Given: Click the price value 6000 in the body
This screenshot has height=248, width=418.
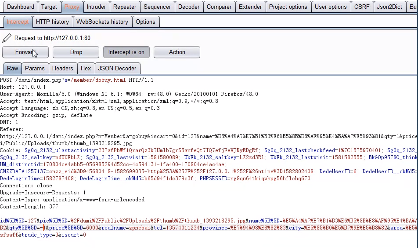Looking at the screenshot, I should pos(92,228).
